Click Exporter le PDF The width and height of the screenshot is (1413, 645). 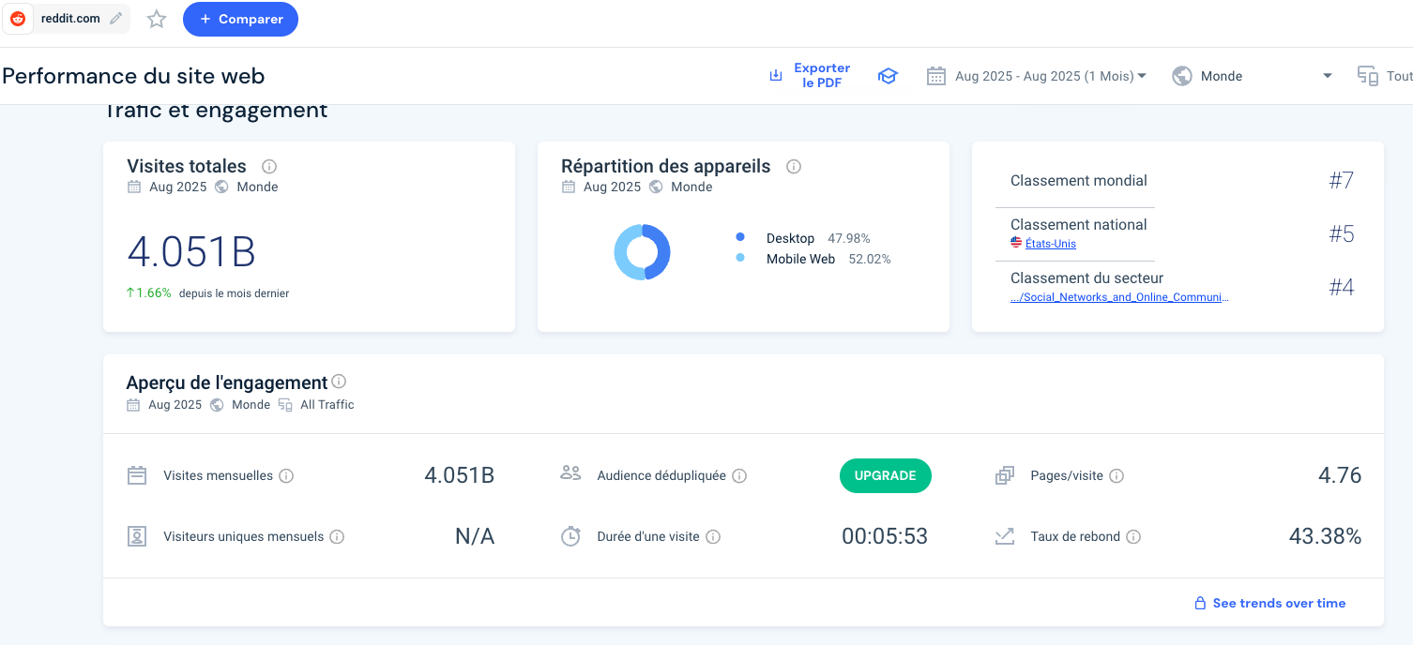[810, 76]
